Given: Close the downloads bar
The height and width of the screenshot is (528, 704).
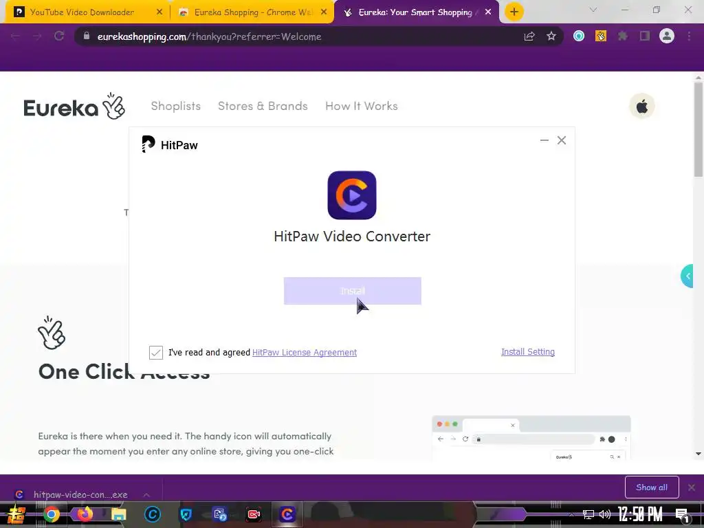Looking at the screenshot, I should click(x=692, y=487).
